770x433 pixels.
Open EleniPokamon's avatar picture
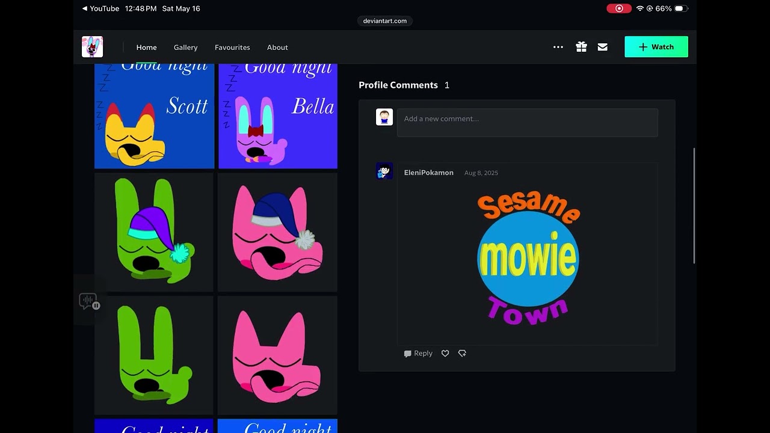click(384, 171)
